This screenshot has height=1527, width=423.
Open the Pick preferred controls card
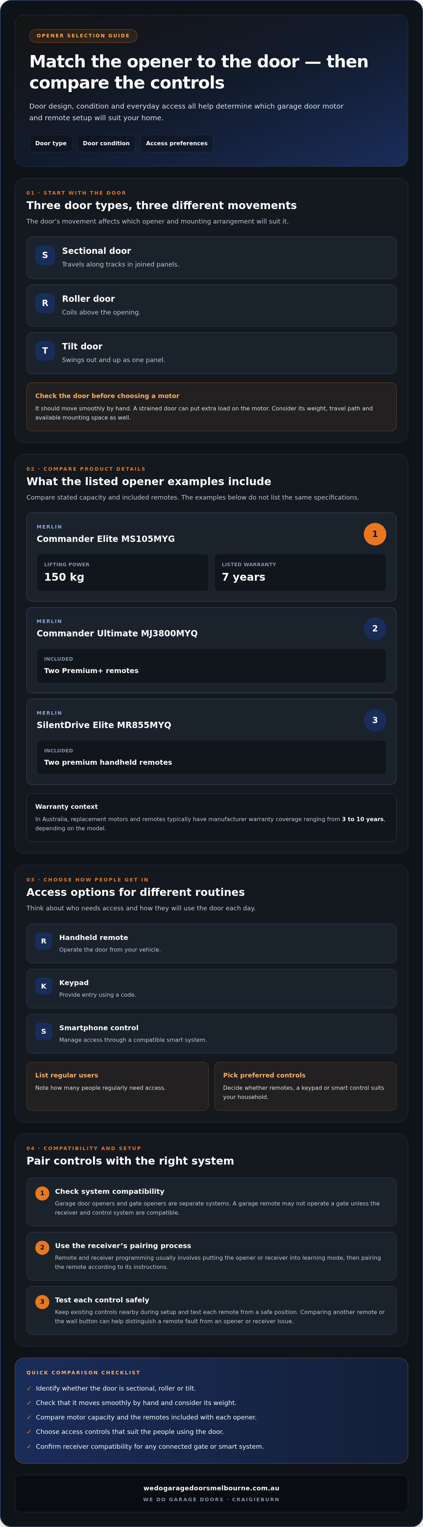305,1086
